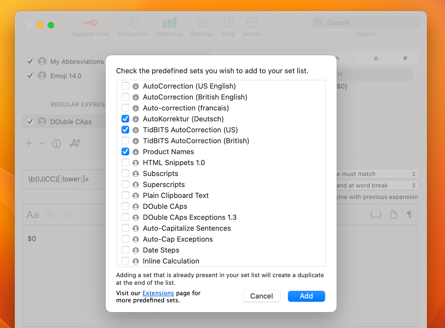Check the AutoCorrection (US English) checkbox
This screenshot has height=328, width=445.
point(125,86)
